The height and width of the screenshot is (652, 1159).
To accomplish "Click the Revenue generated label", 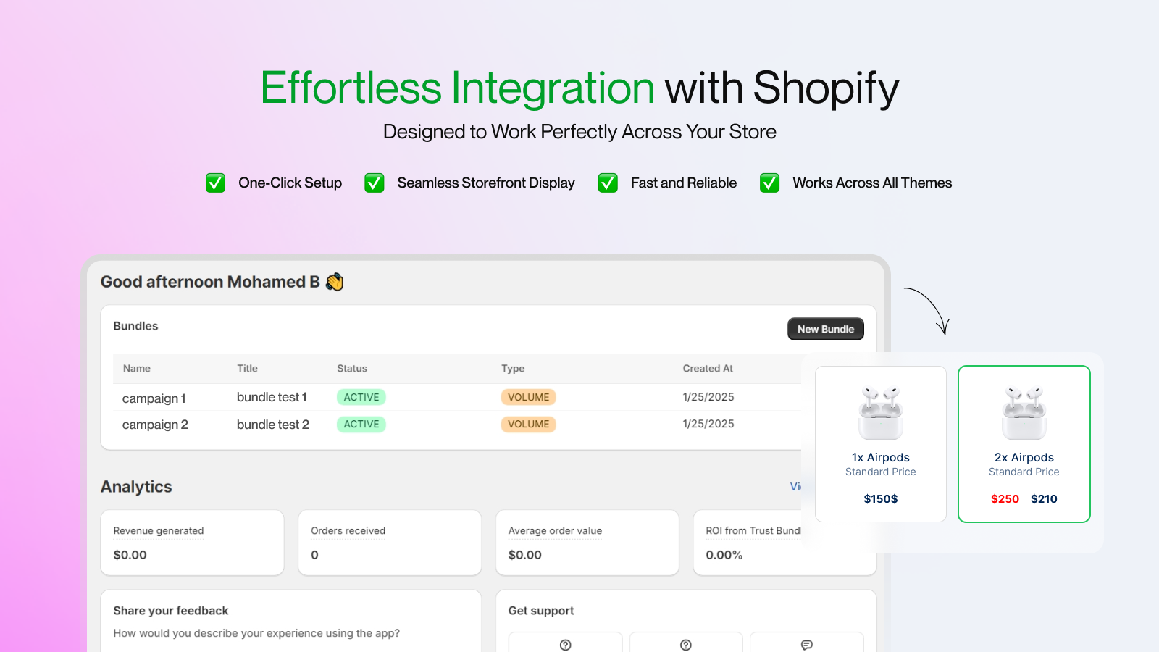I will click(x=159, y=531).
